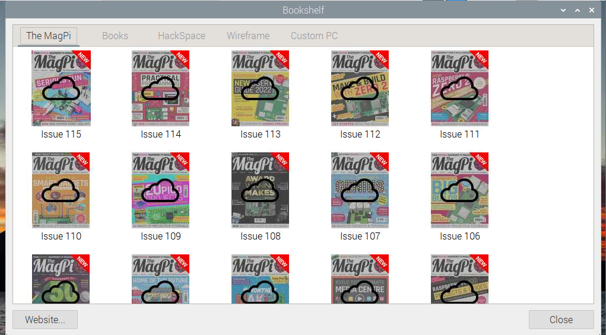Open the Home of the Future cover
606x335 pixels.
click(x=160, y=279)
